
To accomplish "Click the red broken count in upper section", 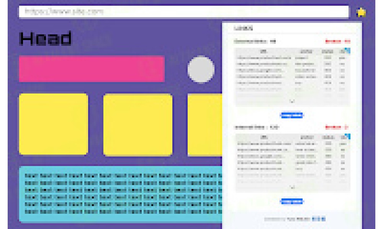I will coord(337,41).
